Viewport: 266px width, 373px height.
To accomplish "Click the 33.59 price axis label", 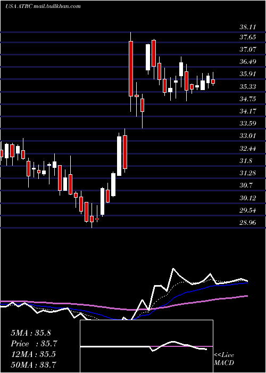I will (248, 124).
